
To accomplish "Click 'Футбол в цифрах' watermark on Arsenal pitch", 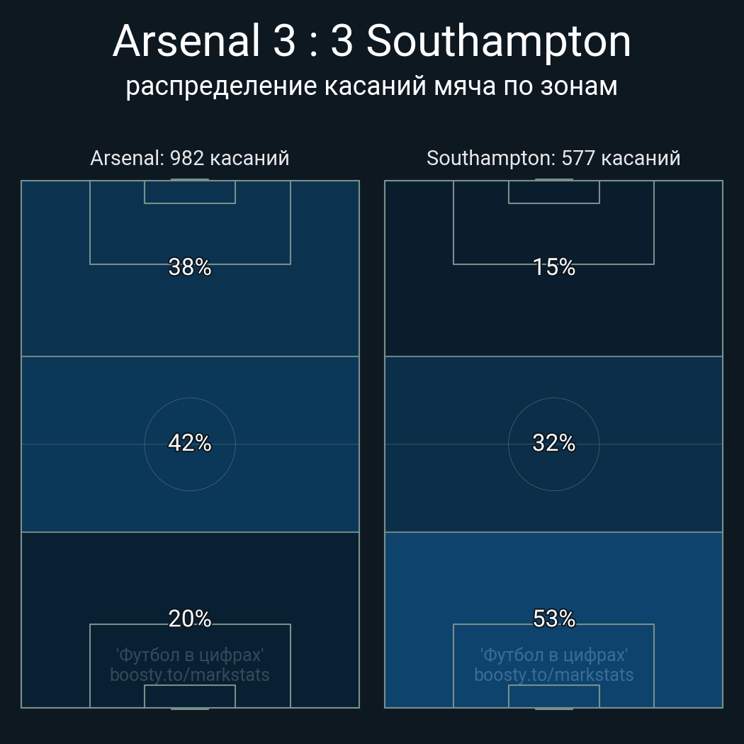I will [190, 655].
